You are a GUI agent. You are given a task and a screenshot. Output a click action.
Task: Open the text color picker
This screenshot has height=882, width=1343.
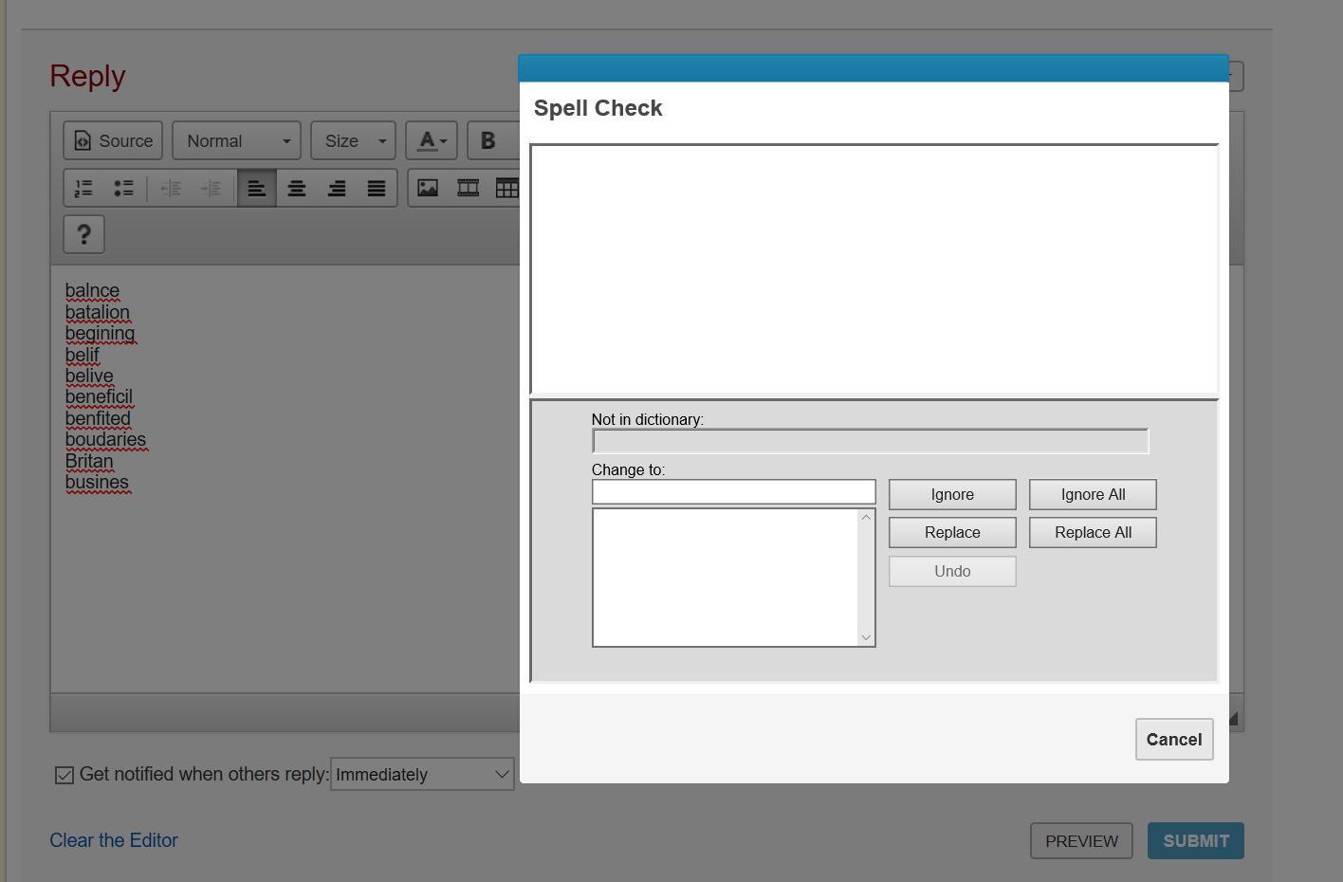(432, 140)
